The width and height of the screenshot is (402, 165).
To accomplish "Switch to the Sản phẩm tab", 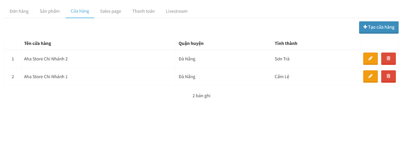I will (49, 11).
